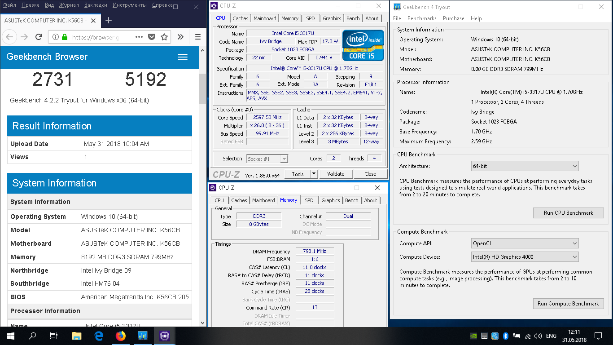This screenshot has height=345, width=613.
Task: Click Run Compute Benchmark button
Action: click(x=568, y=304)
